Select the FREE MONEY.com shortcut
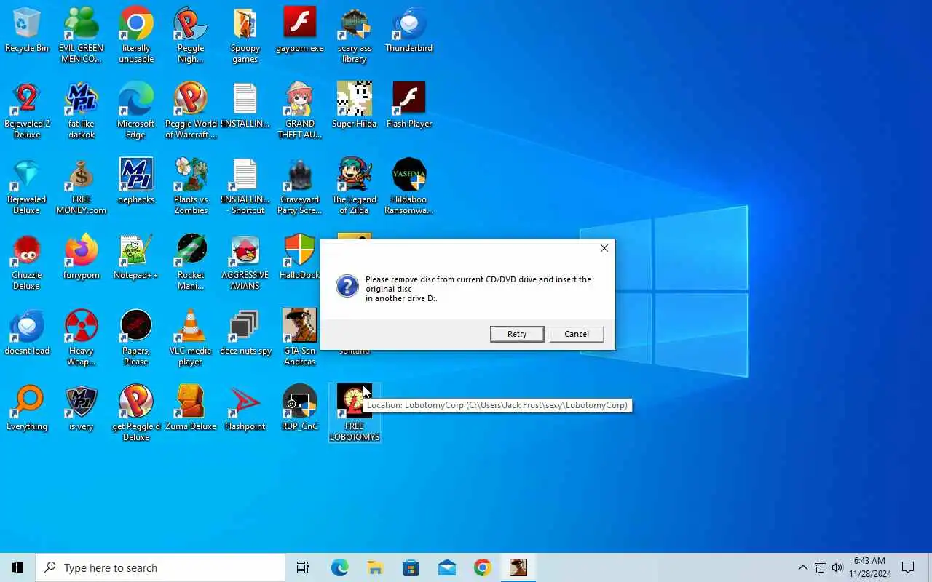 (x=82, y=186)
